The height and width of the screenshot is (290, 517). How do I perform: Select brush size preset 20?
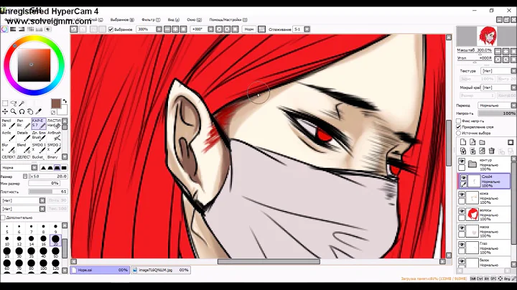click(x=55, y=240)
